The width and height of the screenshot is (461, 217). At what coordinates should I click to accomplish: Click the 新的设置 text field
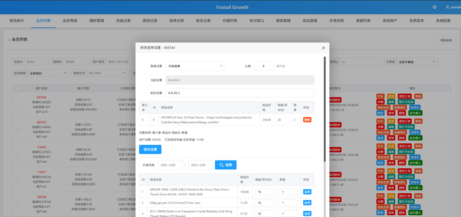240,93
